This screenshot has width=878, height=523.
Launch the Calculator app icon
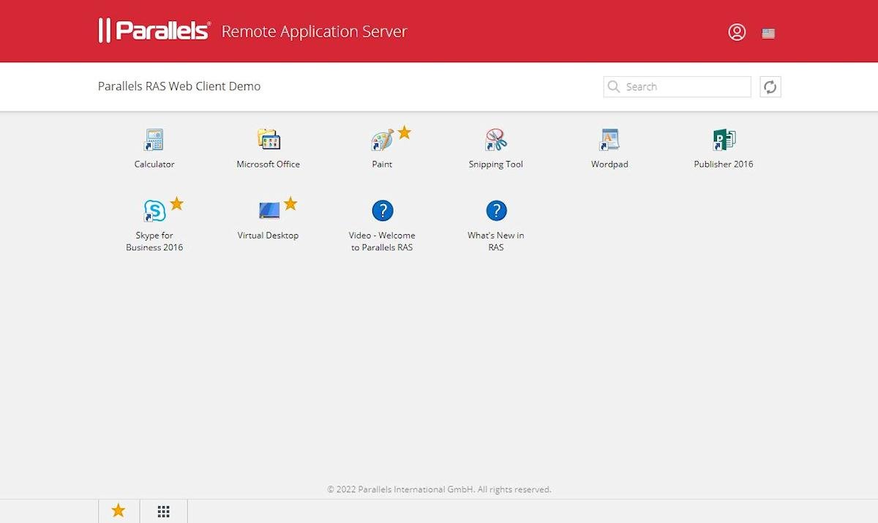[x=154, y=140]
